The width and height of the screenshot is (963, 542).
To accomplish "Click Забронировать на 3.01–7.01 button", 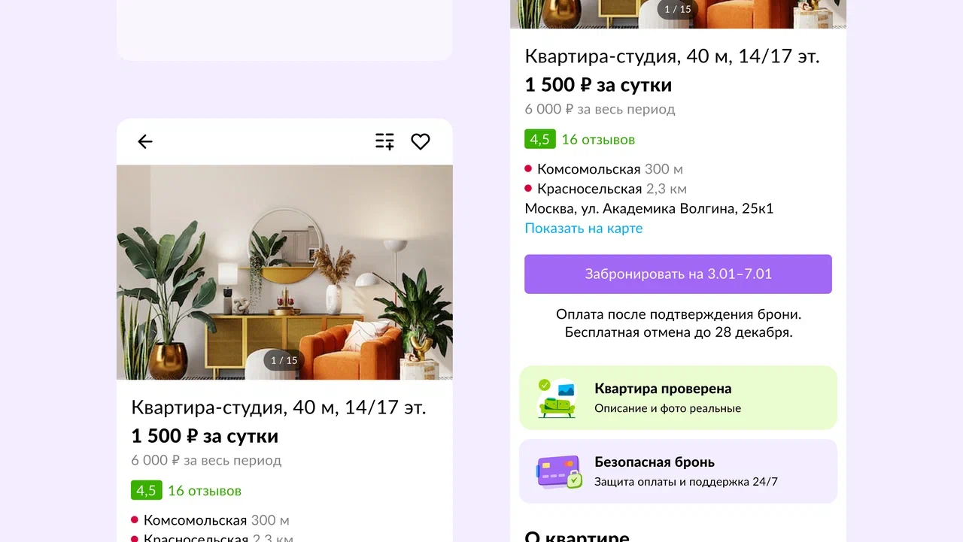I will [678, 274].
